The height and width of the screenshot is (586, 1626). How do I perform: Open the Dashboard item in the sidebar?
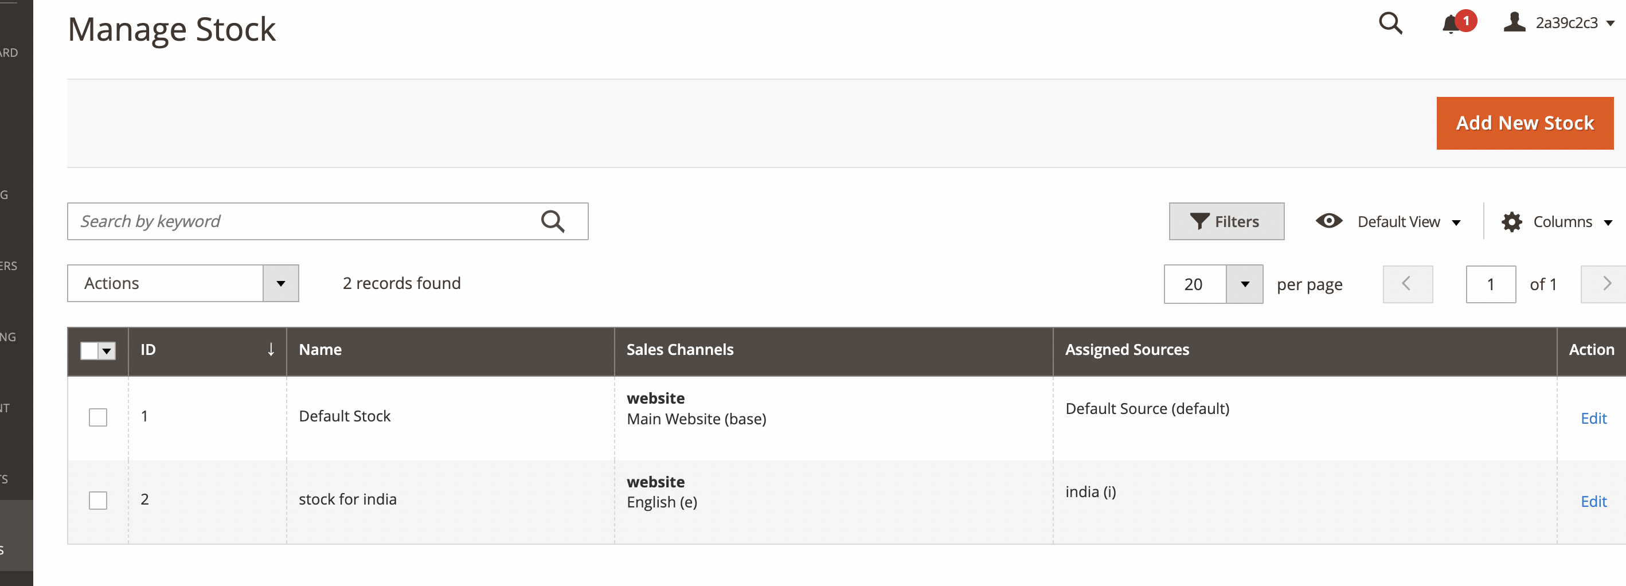point(13,52)
